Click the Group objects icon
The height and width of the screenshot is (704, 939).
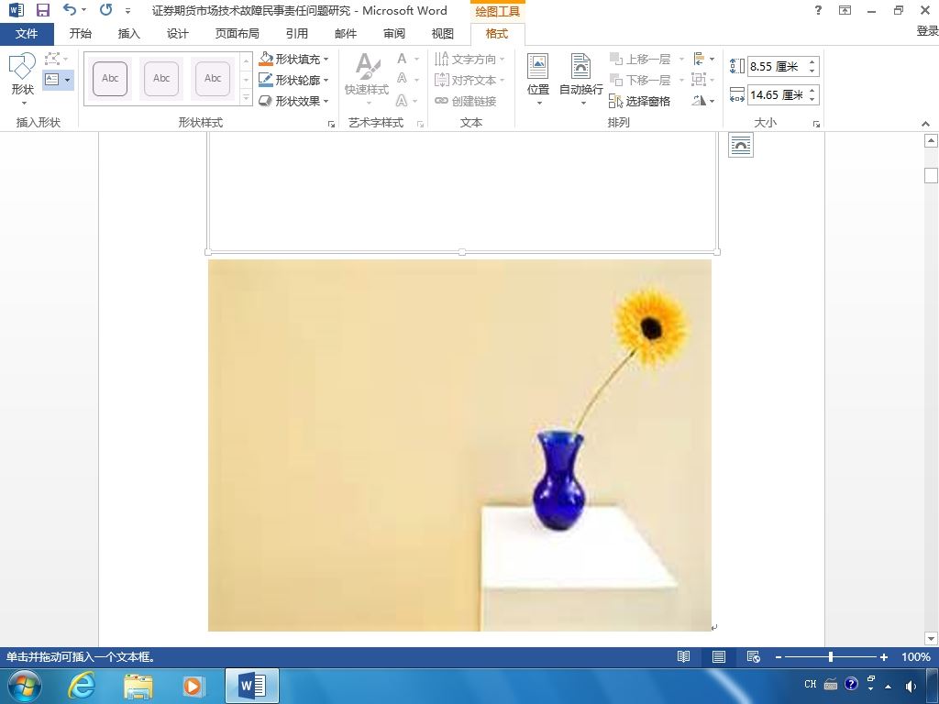pos(698,80)
